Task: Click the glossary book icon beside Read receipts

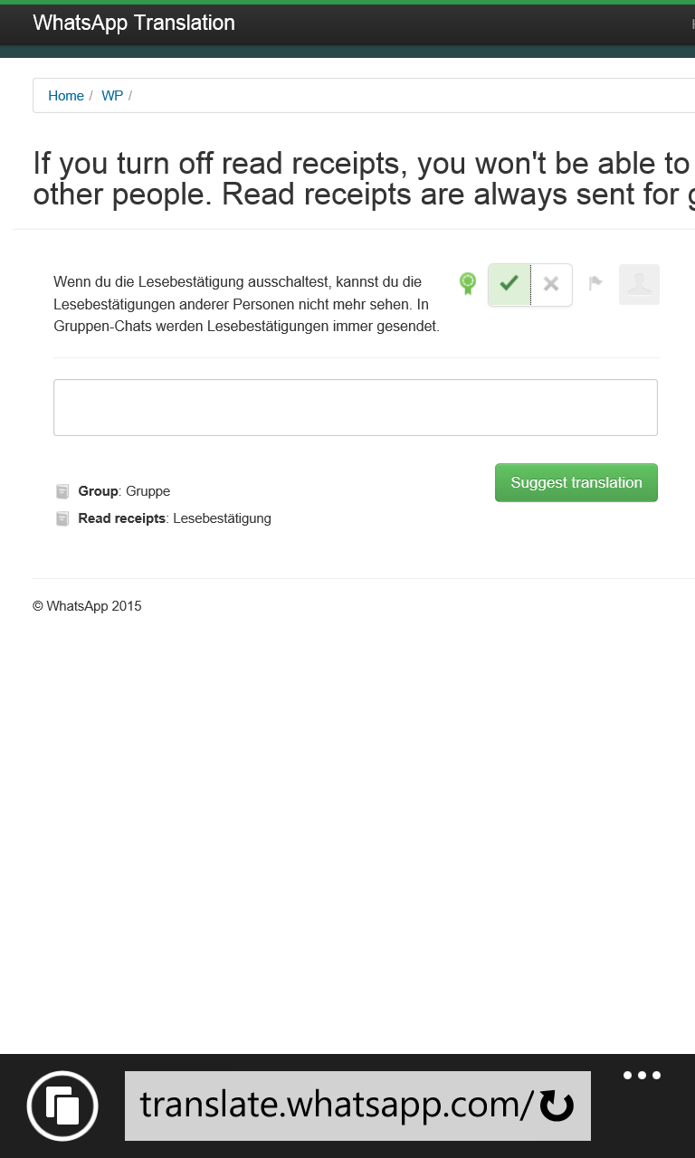Action: 62,519
